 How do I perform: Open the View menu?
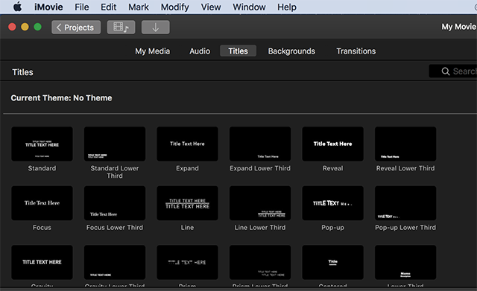[211, 7]
